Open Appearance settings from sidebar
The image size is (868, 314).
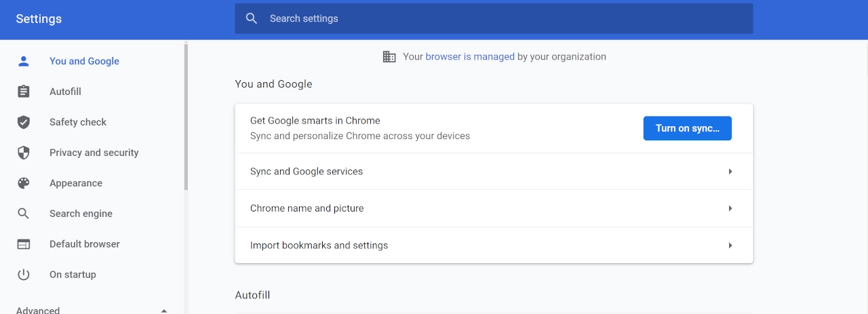click(x=75, y=183)
